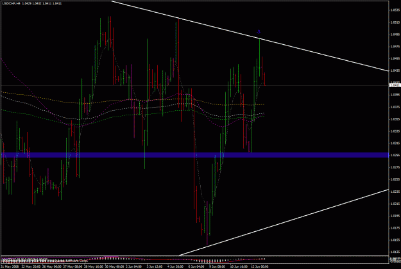The image size is (401, 269).
Task: Click the 1.0455 price scale label
Action: coord(395,58)
